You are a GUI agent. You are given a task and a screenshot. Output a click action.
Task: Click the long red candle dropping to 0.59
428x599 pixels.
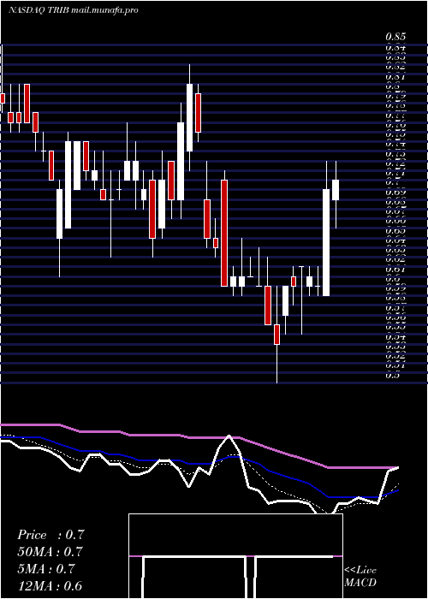pyautogui.click(x=224, y=233)
